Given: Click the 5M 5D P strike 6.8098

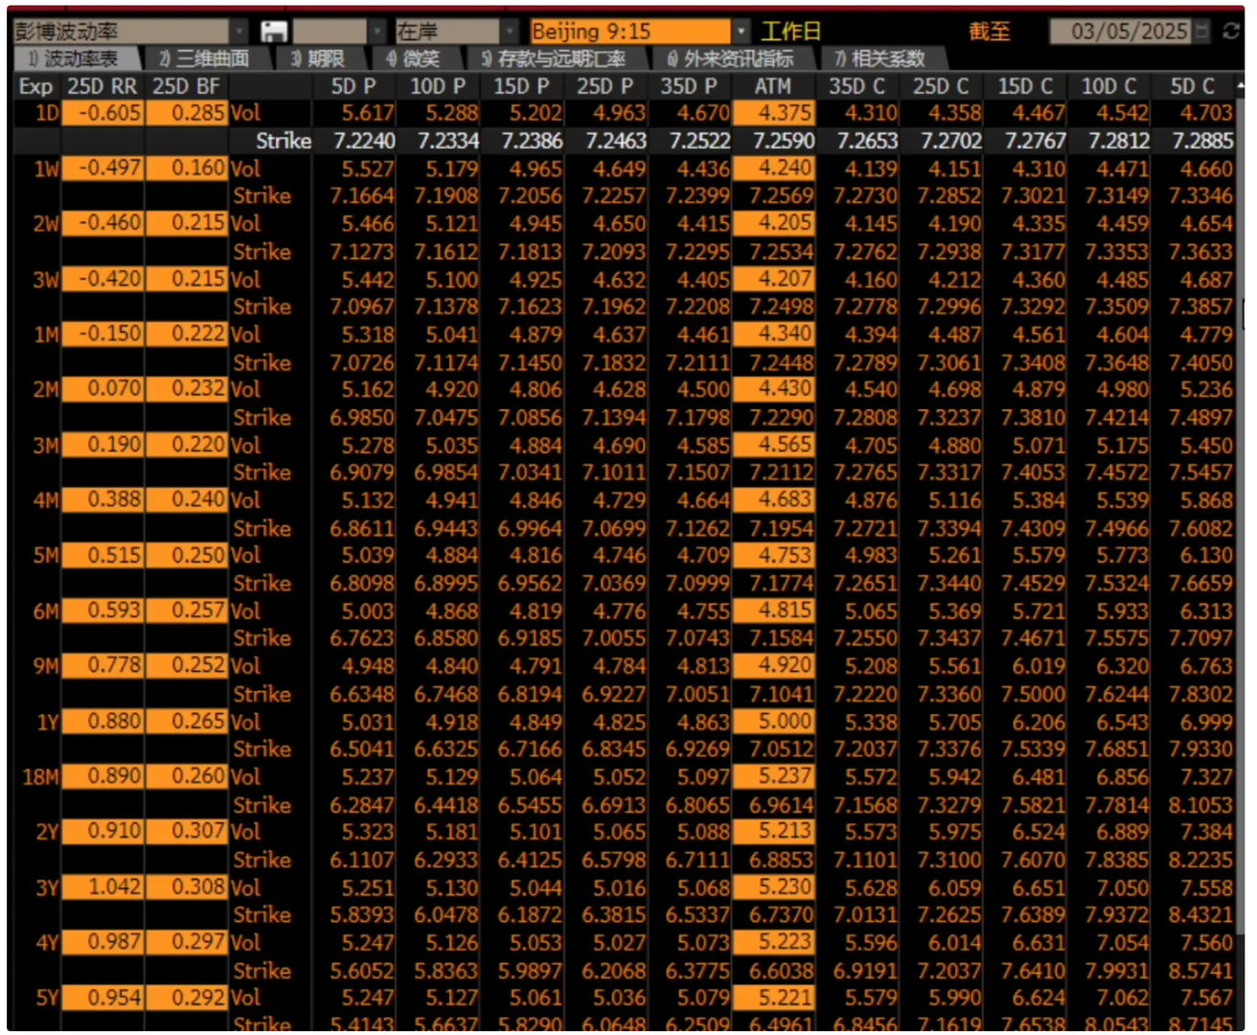Looking at the screenshot, I should (x=362, y=583).
